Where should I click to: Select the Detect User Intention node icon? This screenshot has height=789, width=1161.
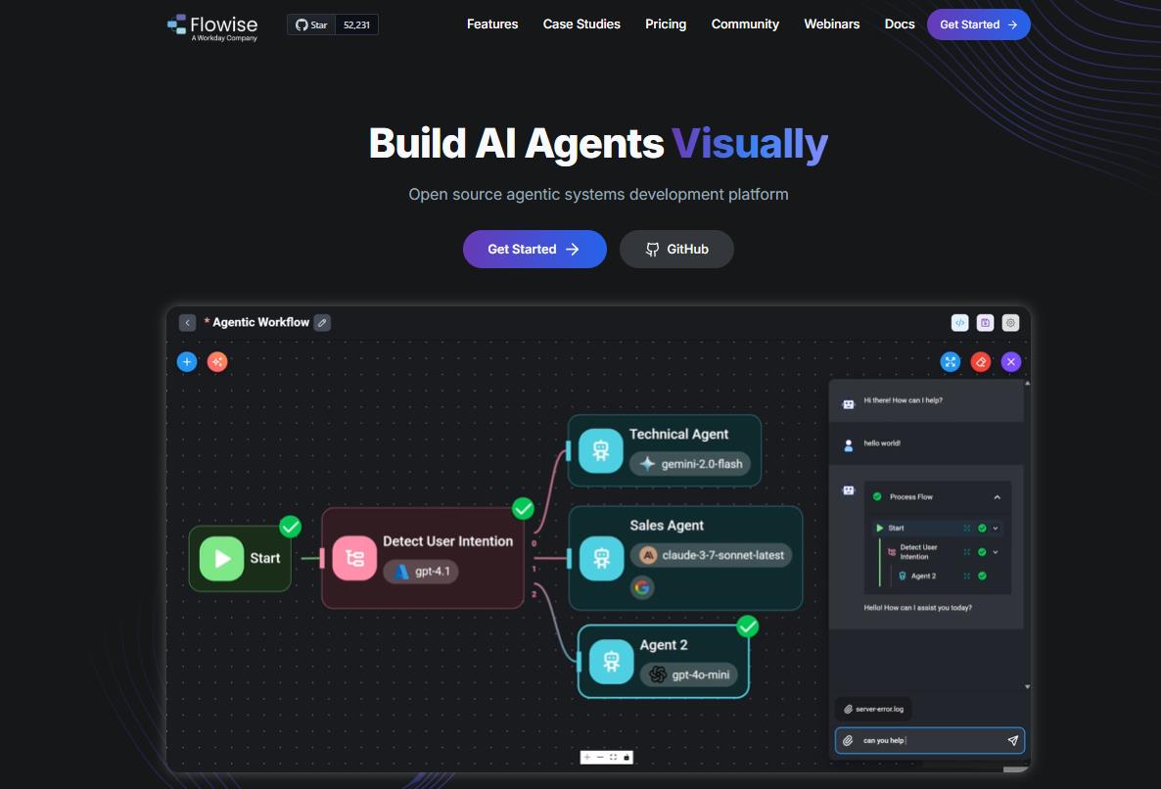point(354,558)
